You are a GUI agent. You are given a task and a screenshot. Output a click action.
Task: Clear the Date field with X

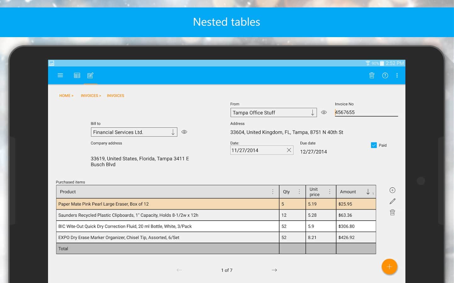[x=289, y=150]
